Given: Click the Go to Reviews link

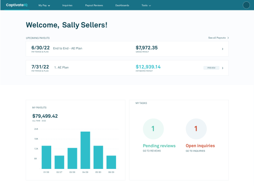Looking at the screenshot, I should [x=152, y=151].
